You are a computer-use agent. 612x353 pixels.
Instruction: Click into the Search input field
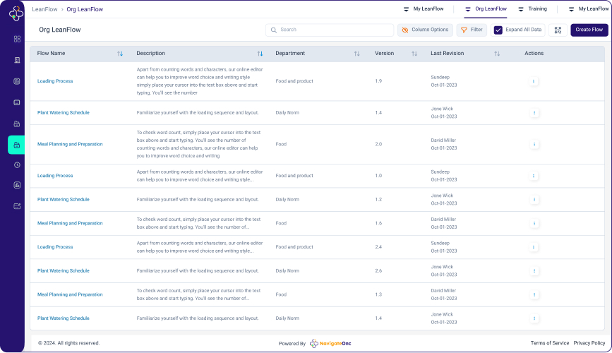[332, 30]
